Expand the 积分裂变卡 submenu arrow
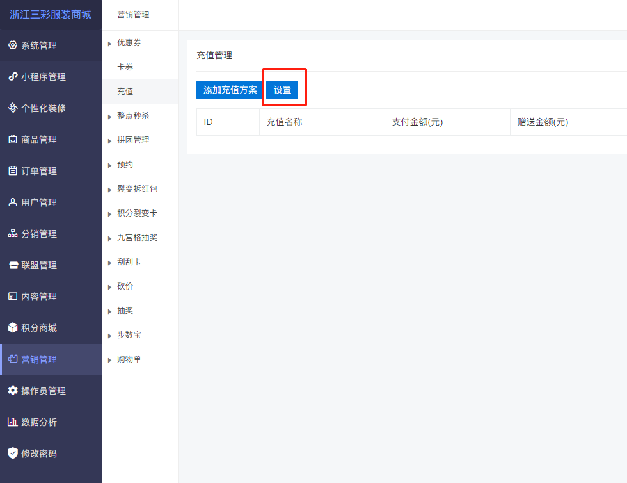Image resolution: width=627 pixels, height=483 pixels. (x=109, y=214)
